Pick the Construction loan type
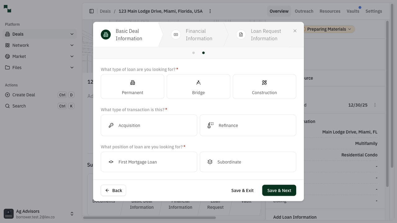 coord(264,86)
